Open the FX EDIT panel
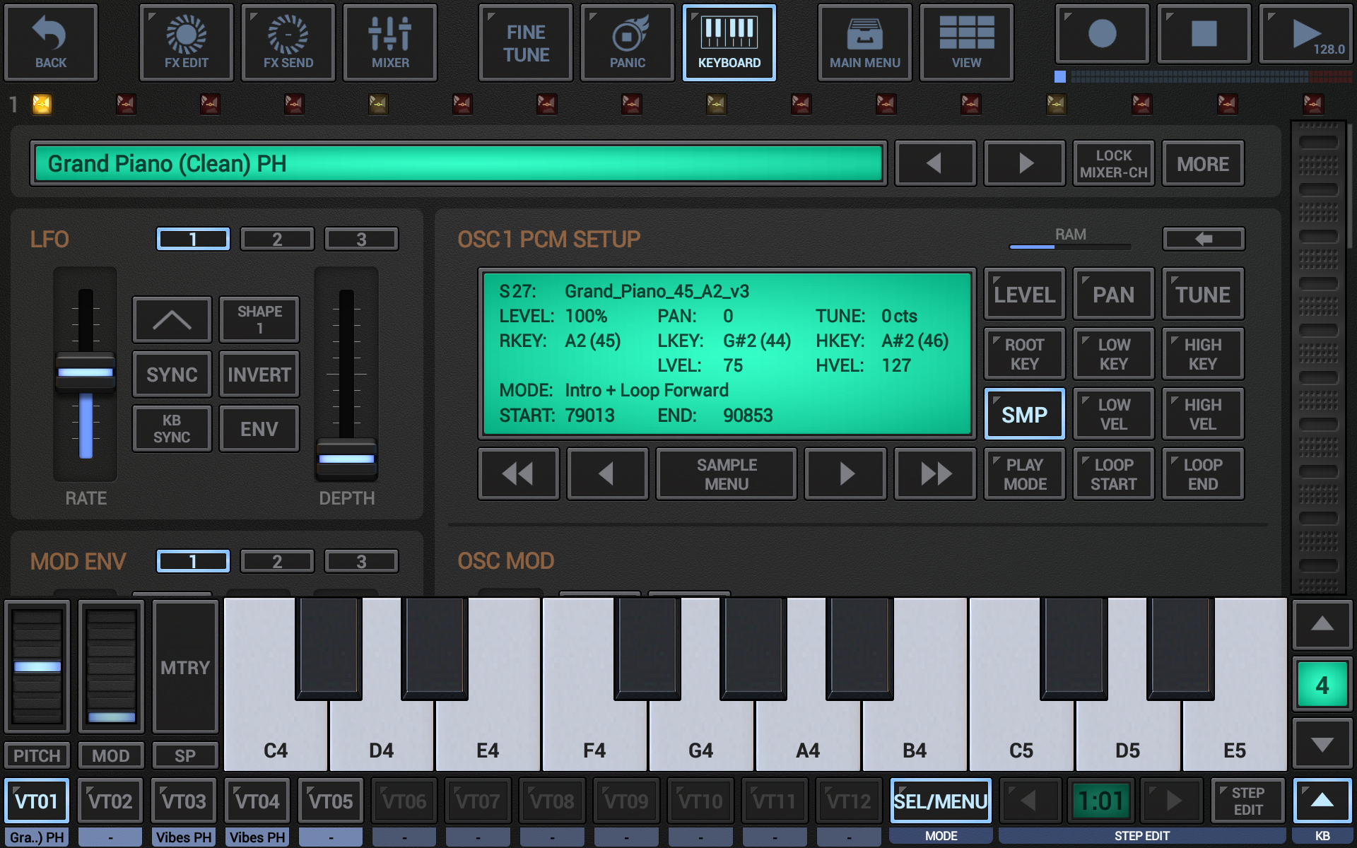1357x848 pixels. coord(185,42)
